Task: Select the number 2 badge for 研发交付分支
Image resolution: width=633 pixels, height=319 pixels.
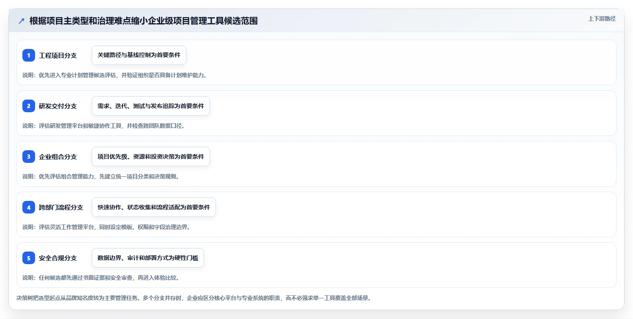Action: coord(29,106)
